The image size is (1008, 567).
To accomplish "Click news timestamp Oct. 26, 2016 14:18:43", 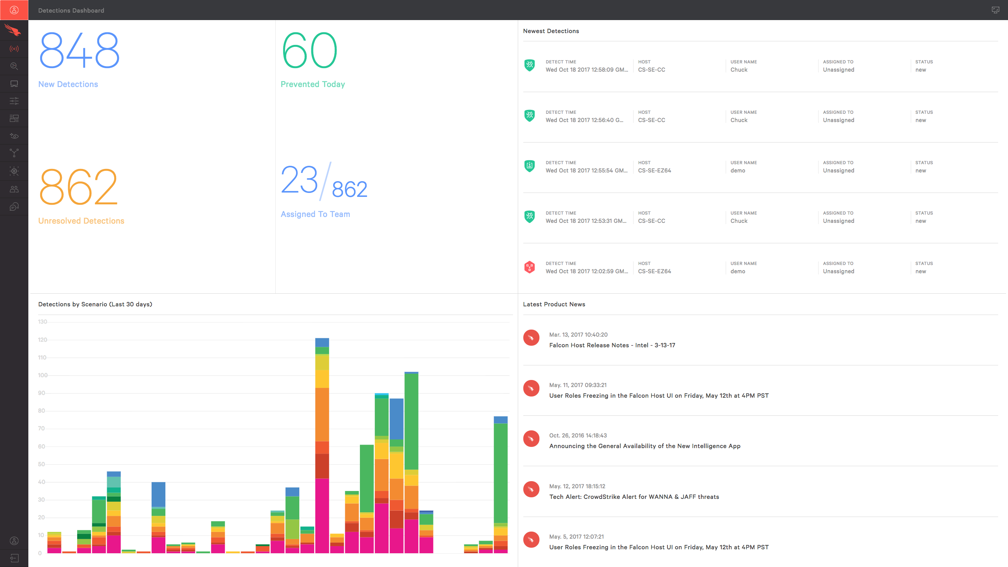I will 578,435.
